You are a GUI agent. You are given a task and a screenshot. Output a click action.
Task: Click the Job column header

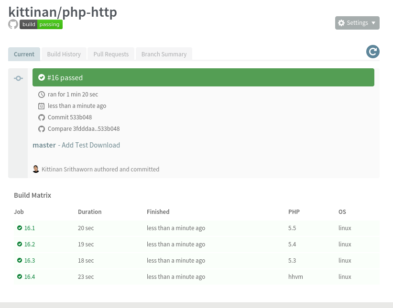pos(19,212)
